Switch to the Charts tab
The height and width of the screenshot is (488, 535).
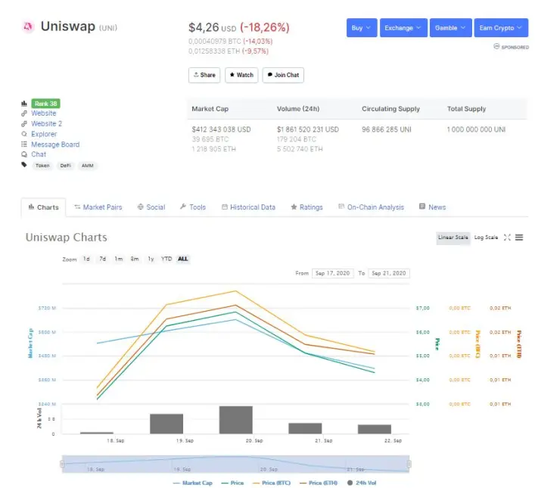coord(43,207)
